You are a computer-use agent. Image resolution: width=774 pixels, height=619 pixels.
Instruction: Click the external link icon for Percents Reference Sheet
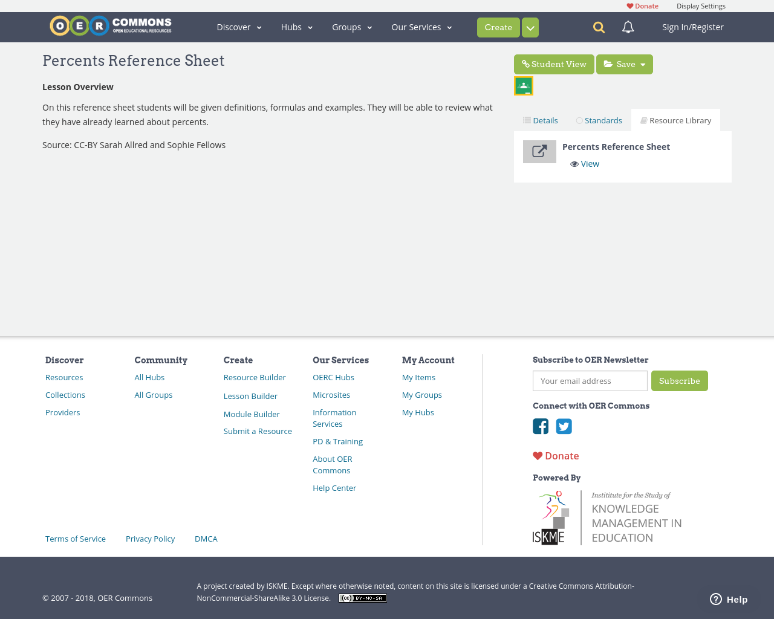pos(539,151)
